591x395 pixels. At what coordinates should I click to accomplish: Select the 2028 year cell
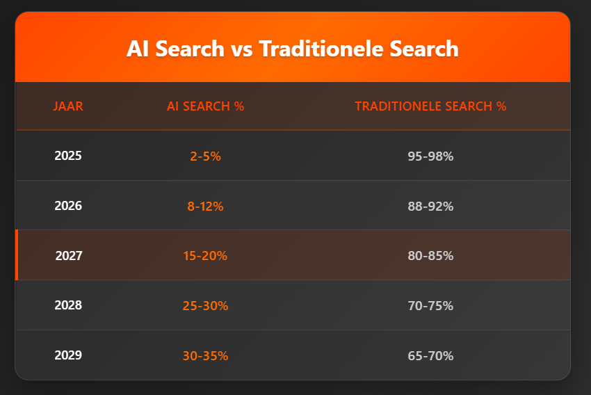pyautogui.click(x=68, y=305)
